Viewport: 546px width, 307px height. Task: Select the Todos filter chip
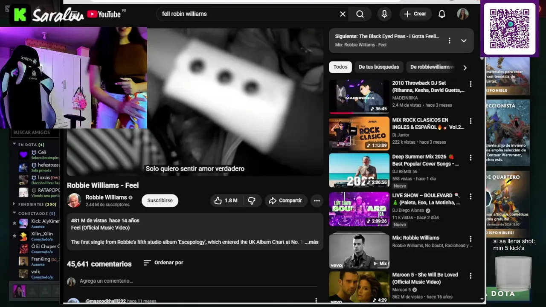340,67
